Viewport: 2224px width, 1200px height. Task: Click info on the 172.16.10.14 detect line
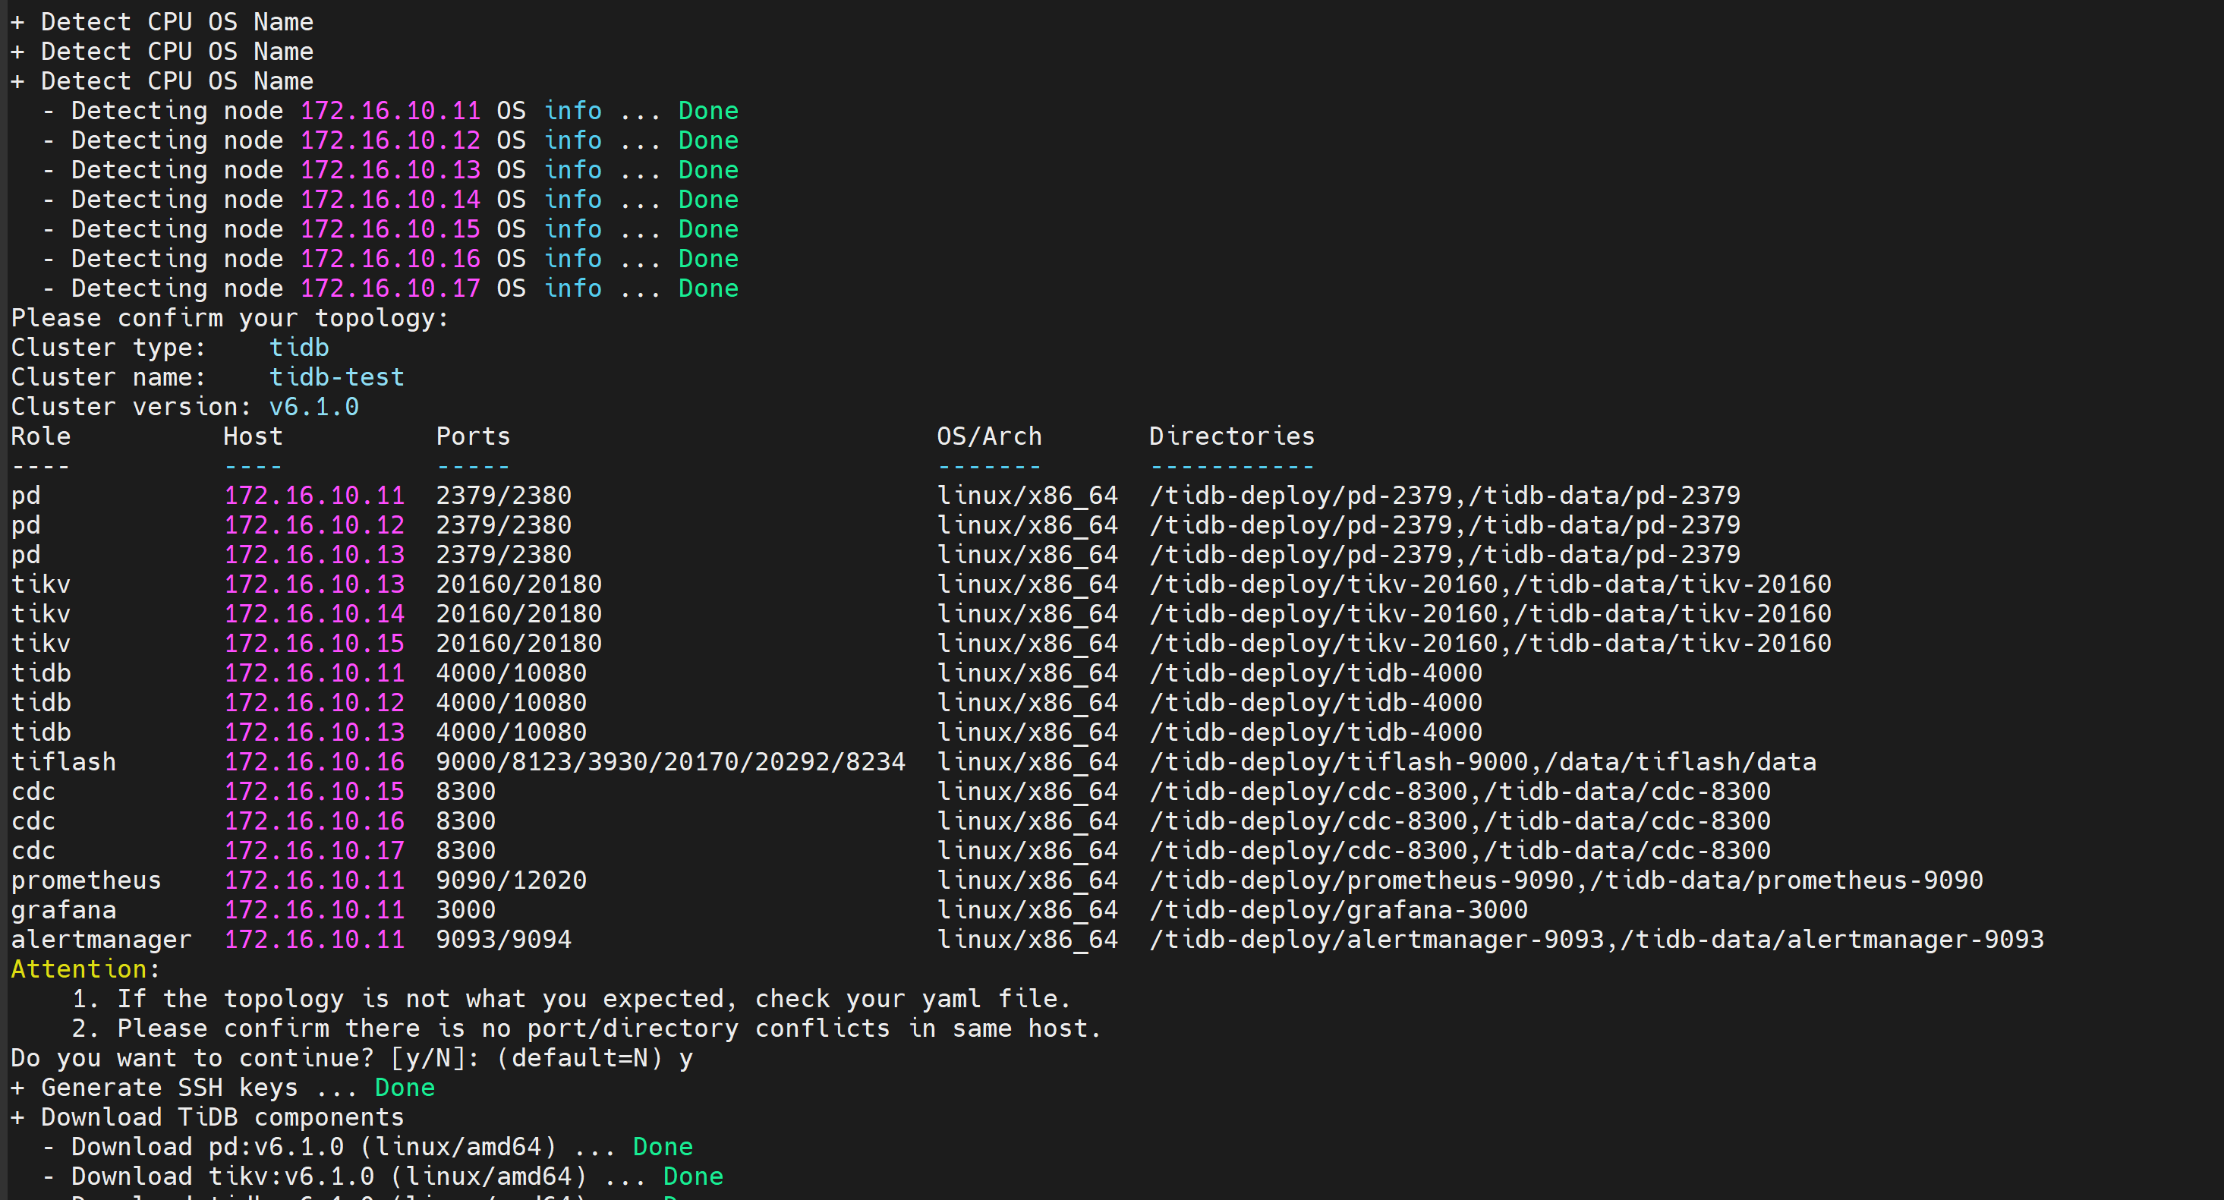pos(573,200)
